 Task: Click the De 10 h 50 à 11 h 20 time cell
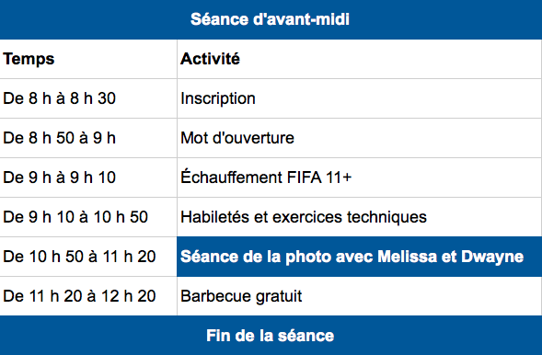point(88,257)
